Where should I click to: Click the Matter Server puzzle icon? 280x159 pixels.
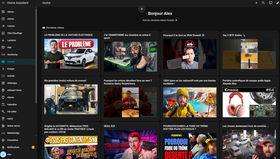click(3, 126)
